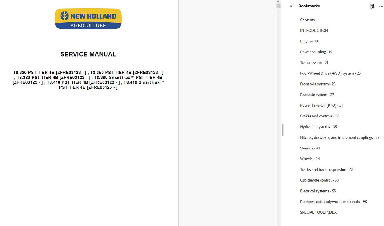This screenshot has width=384, height=226.
Task: Open the "Tracks and track suspension - 48" bookmark
Action: click(x=327, y=169)
